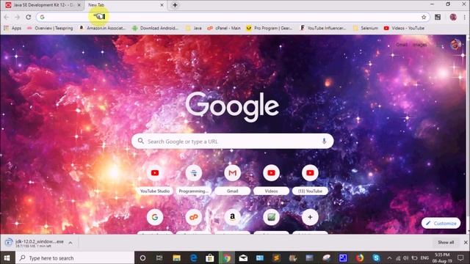Close the downloads bar
The width and height of the screenshot is (470, 264).
466,243
